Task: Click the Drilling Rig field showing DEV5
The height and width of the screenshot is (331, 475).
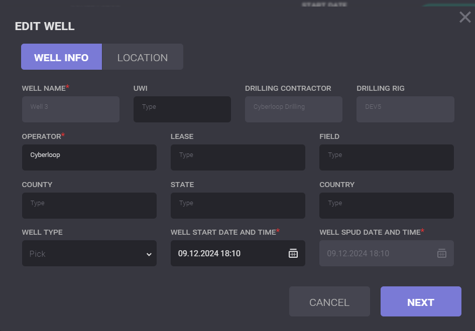Action: pyautogui.click(x=405, y=109)
